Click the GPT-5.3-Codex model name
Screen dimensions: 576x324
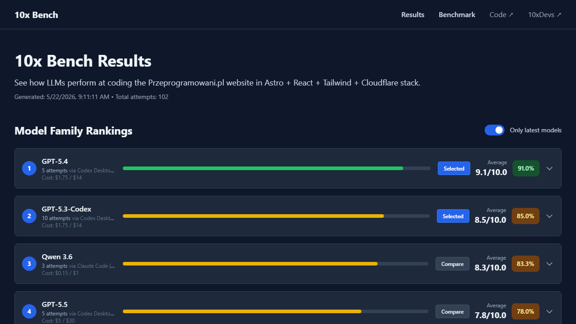[67, 209]
